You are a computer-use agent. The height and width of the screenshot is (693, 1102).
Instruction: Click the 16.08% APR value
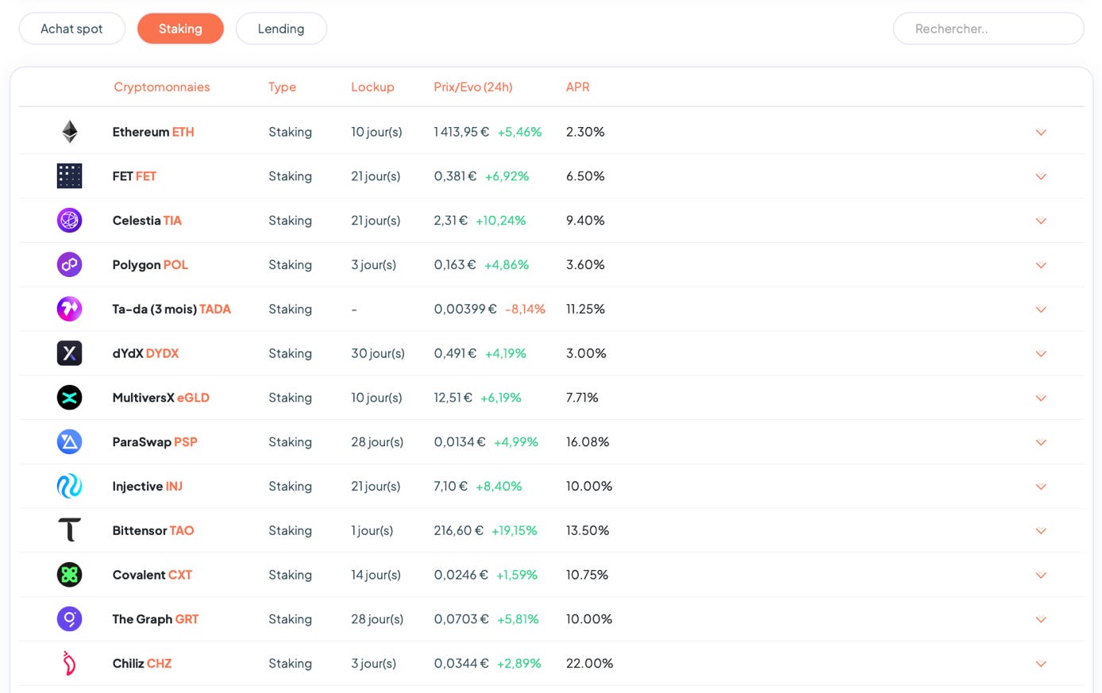588,442
